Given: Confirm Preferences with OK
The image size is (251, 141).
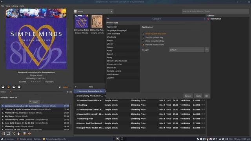Looking at the screenshot, I should point(207,96).
